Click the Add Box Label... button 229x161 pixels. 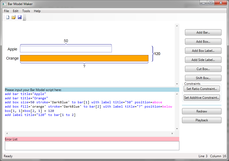pyautogui.click(x=203, y=51)
